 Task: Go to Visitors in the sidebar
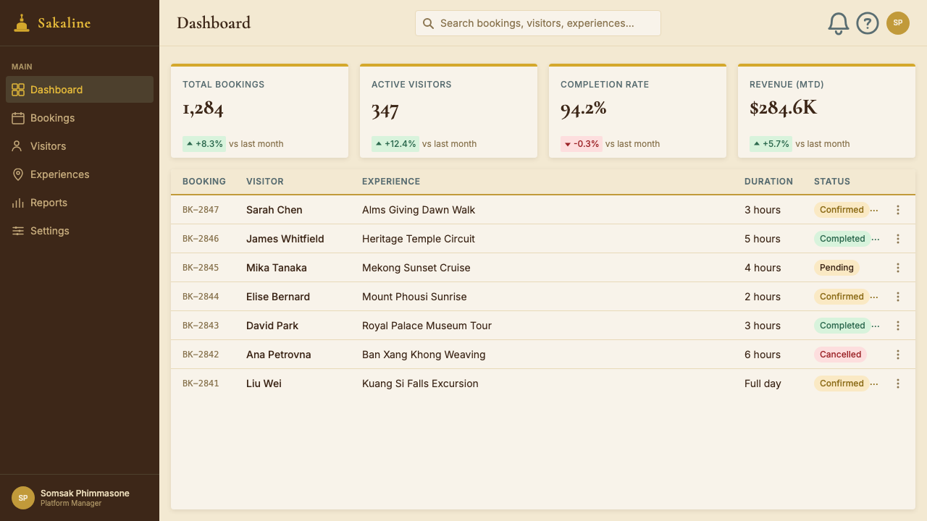(x=80, y=146)
